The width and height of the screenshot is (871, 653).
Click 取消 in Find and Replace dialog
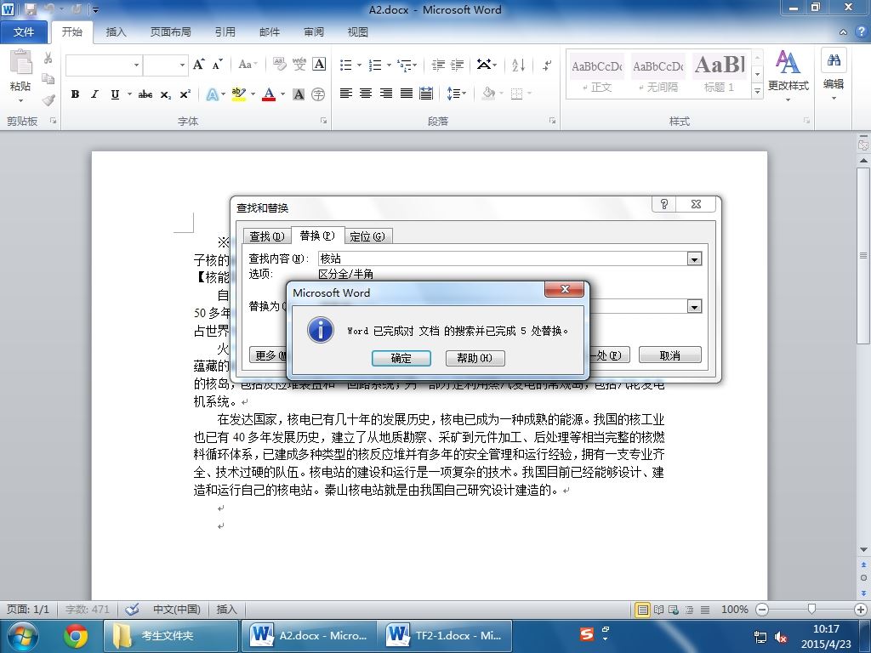[x=670, y=355]
